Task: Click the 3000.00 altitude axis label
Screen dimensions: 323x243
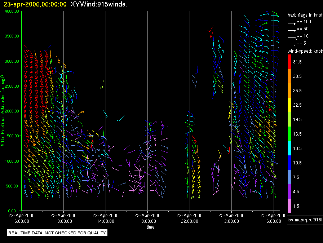Action: (12, 61)
